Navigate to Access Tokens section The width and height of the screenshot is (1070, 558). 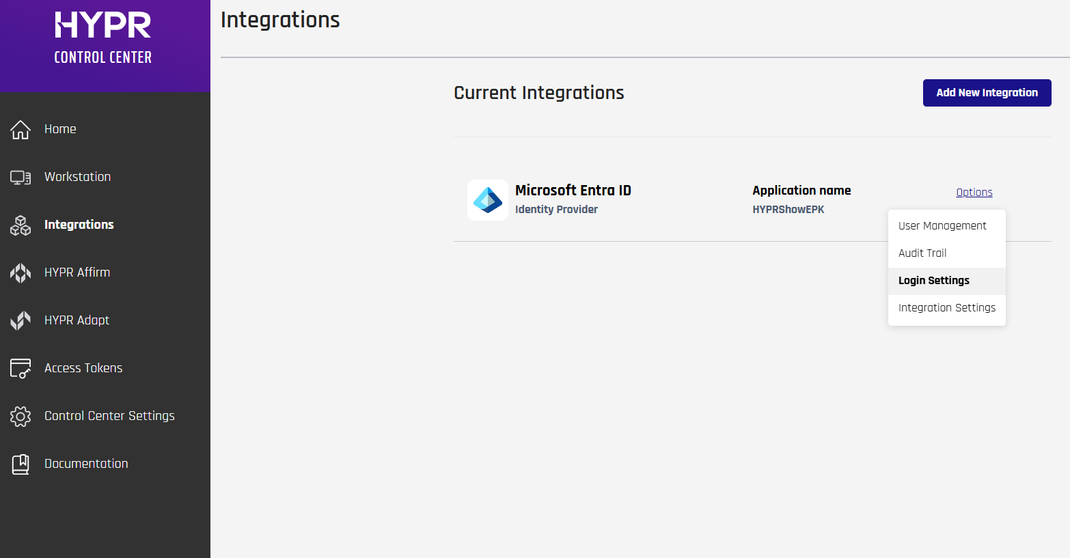(83, 368)
